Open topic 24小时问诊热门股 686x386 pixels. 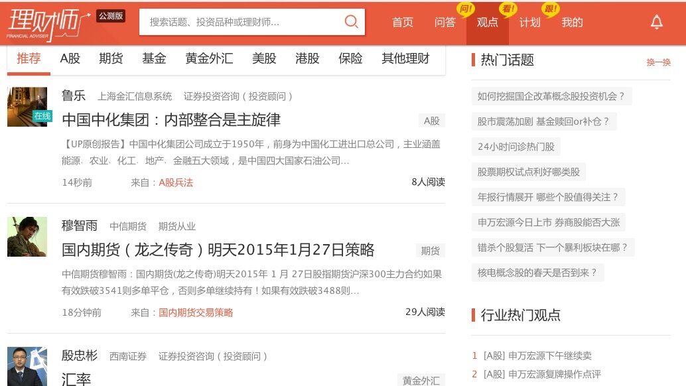515,147
